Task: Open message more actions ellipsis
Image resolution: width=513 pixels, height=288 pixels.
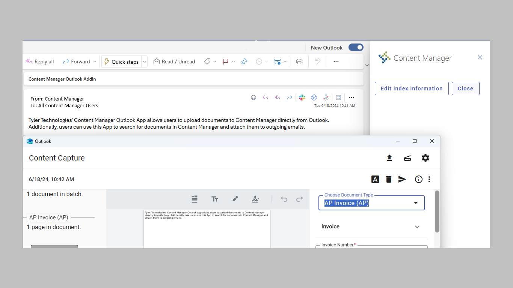Action: [352, 97]
